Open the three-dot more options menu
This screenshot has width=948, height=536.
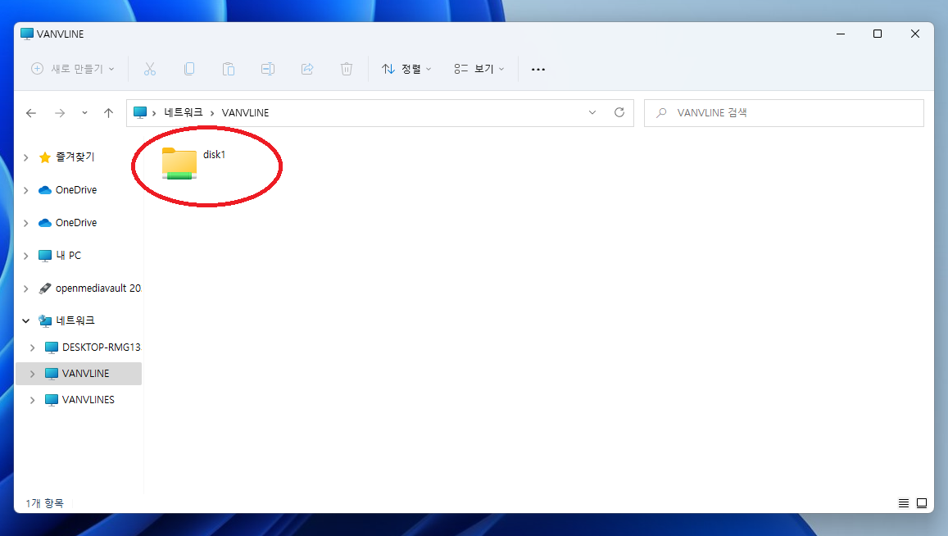click(x=538, y=70)
